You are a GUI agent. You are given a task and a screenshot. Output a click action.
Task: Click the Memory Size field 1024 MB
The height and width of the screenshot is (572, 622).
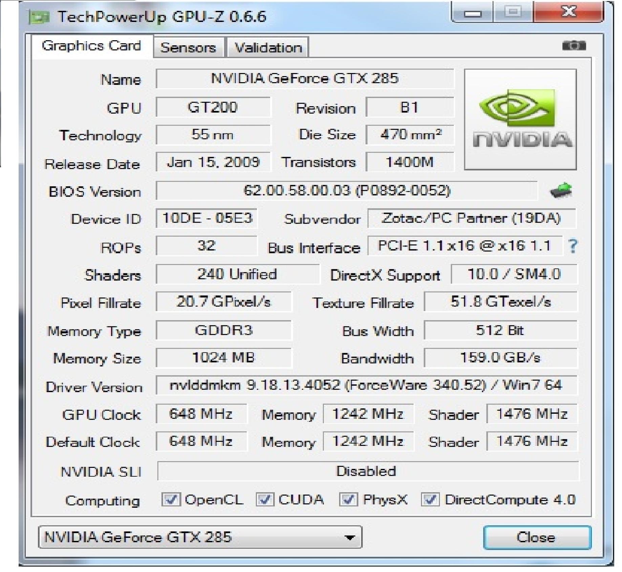223,358
